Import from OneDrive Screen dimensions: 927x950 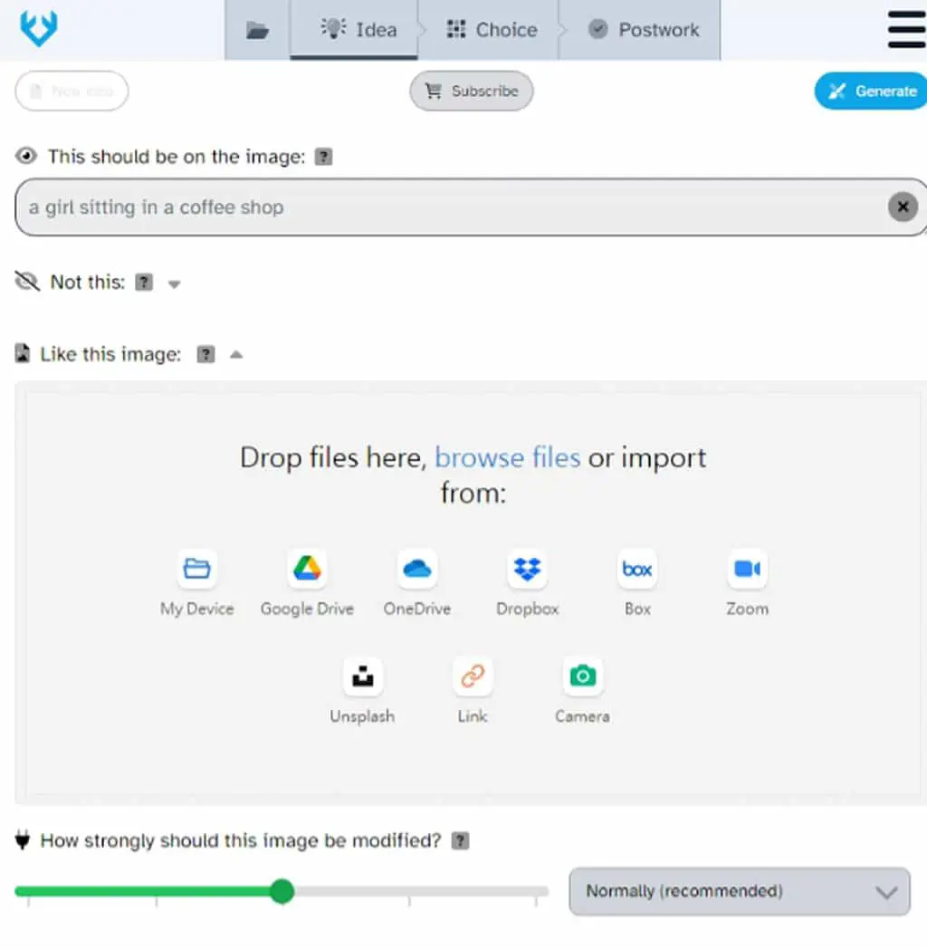coord(417,582)
